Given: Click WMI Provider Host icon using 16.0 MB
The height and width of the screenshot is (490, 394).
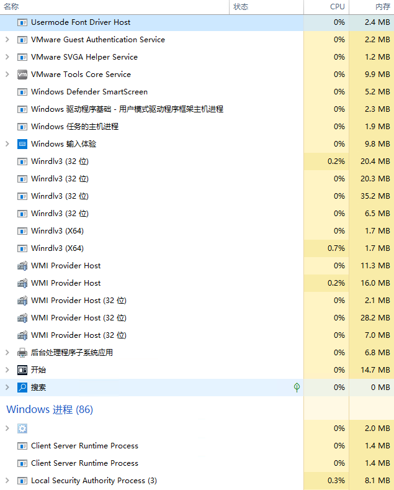Looking at the screenshot, I should pos(22,283).
